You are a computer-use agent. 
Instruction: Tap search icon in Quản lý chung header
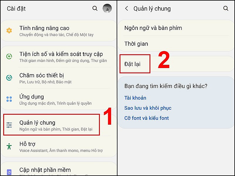226,9
